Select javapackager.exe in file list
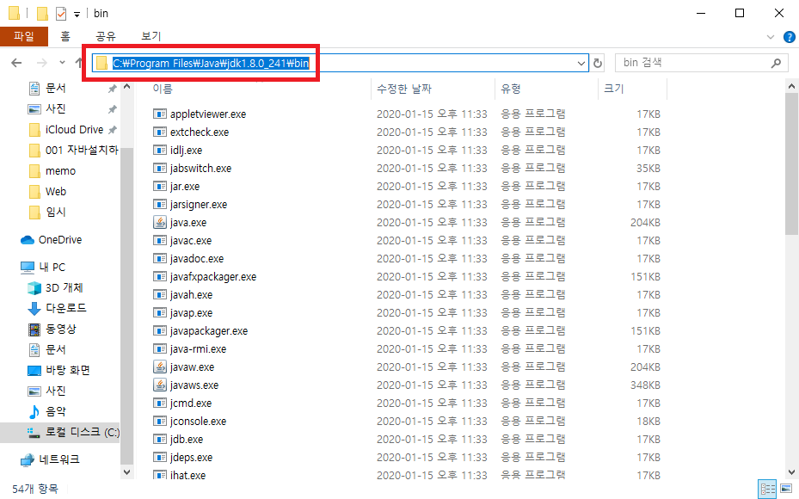Screen dimensions: 799x499 click(x=209, y=330)
